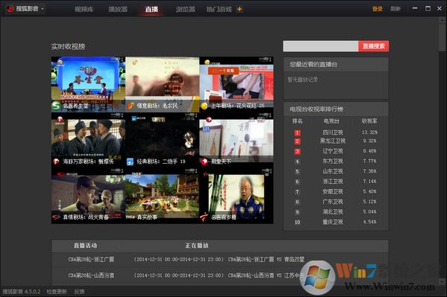Click the live search input field
Screen dimensions: 447x297
click(x=320, y=46)
